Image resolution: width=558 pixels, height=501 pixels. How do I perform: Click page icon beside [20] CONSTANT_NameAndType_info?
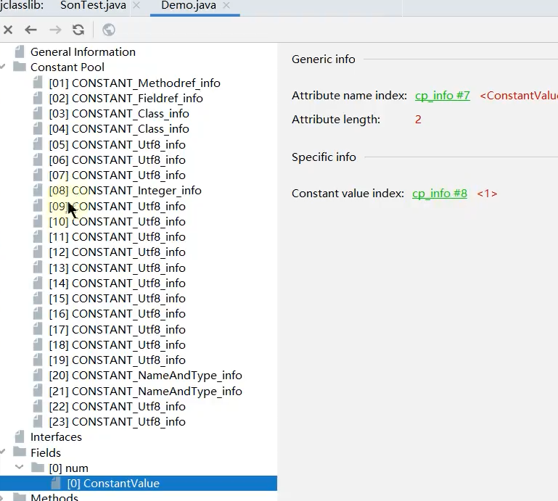pos(38,376)
